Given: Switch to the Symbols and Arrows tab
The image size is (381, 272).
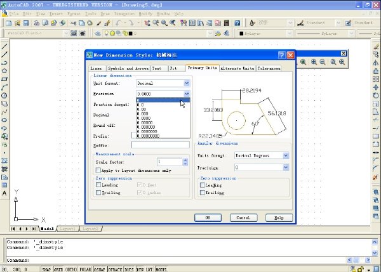Looking at the screenshot, I should tap(128, 68).
